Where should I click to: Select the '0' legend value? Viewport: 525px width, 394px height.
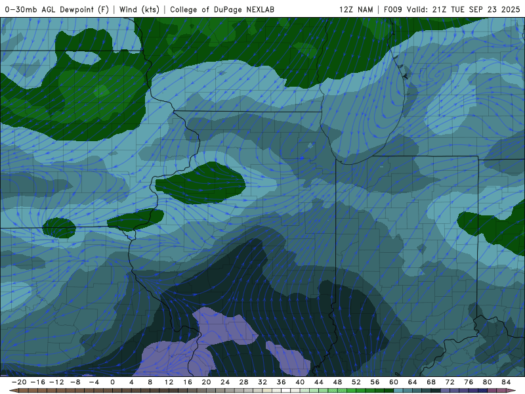click(112, 382)
